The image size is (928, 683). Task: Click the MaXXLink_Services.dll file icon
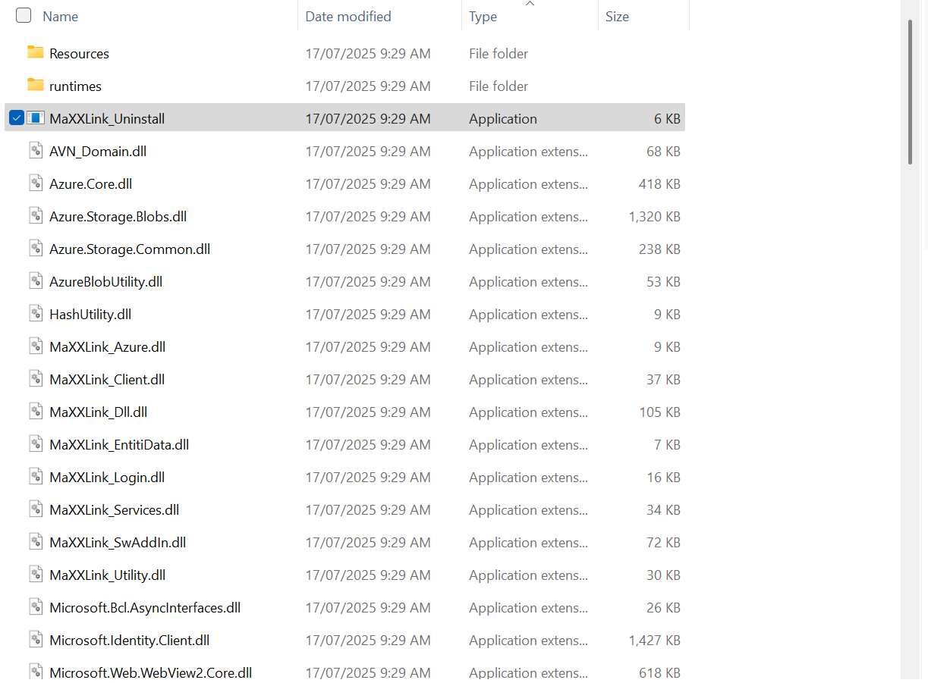click(36, 509)
